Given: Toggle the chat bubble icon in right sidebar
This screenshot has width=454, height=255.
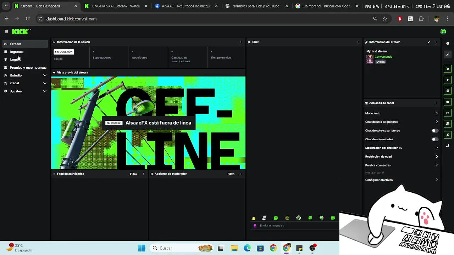Looking at the screenshot, I should pos(448,102).
